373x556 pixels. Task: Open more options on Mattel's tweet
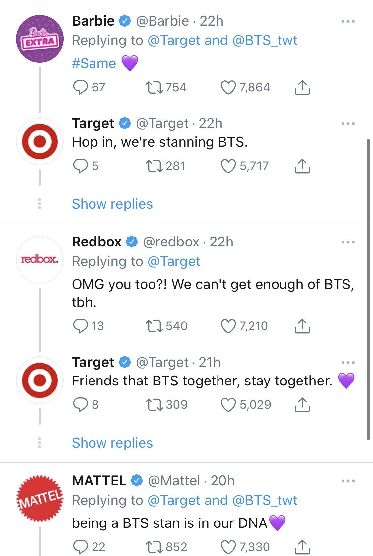[348, 481]
